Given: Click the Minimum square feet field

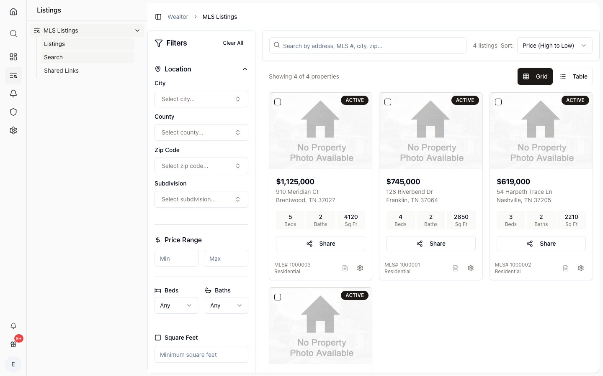Looking at the screenshot, I should 201,354.
